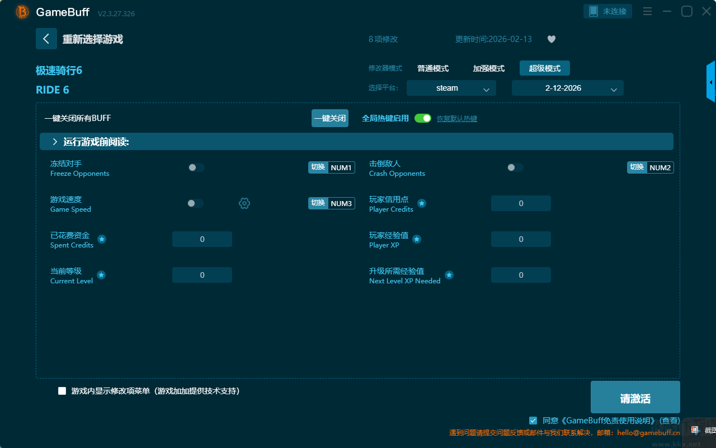Maximize the GameBuff window
The width and height of the screenshot is (716, 448).
pyautogui.click(x=687, y=11)
